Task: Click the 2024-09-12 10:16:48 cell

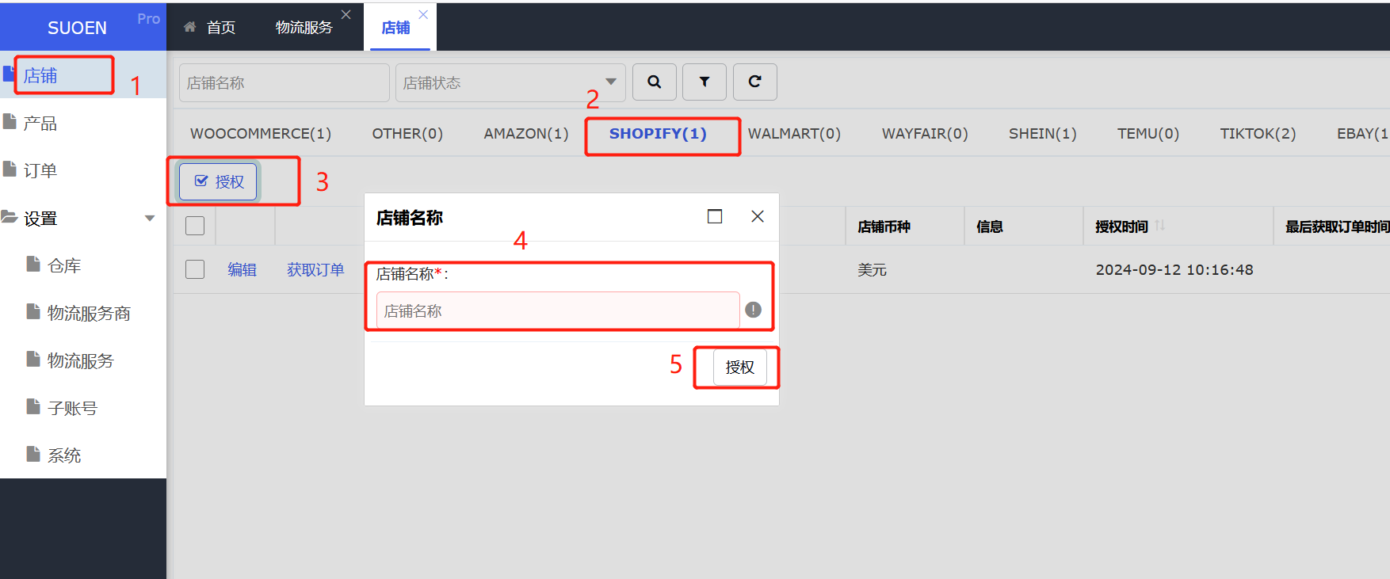Action: tap(1174, 270)
